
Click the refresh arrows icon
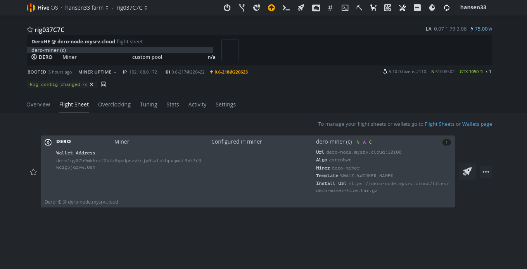point(447,8)
